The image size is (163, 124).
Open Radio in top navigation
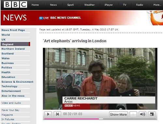(x=140, y=5)
